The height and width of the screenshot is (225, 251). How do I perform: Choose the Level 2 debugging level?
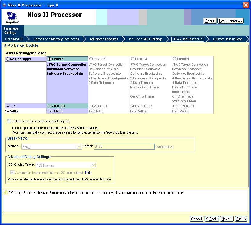click(91, 59)
